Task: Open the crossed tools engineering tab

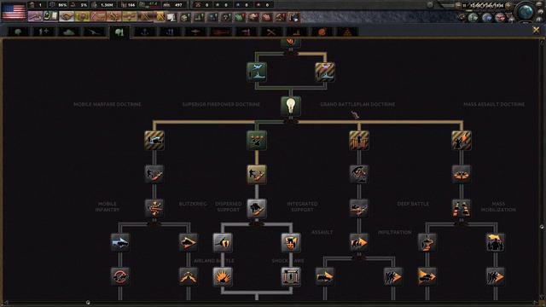Action: (x=271, y=32)
